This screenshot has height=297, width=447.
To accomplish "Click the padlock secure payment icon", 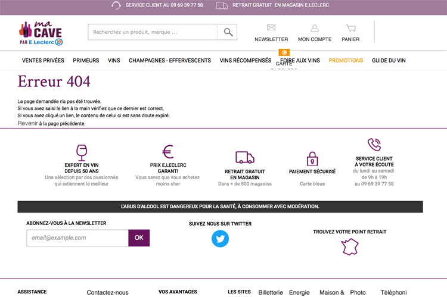I will (312, 158).
